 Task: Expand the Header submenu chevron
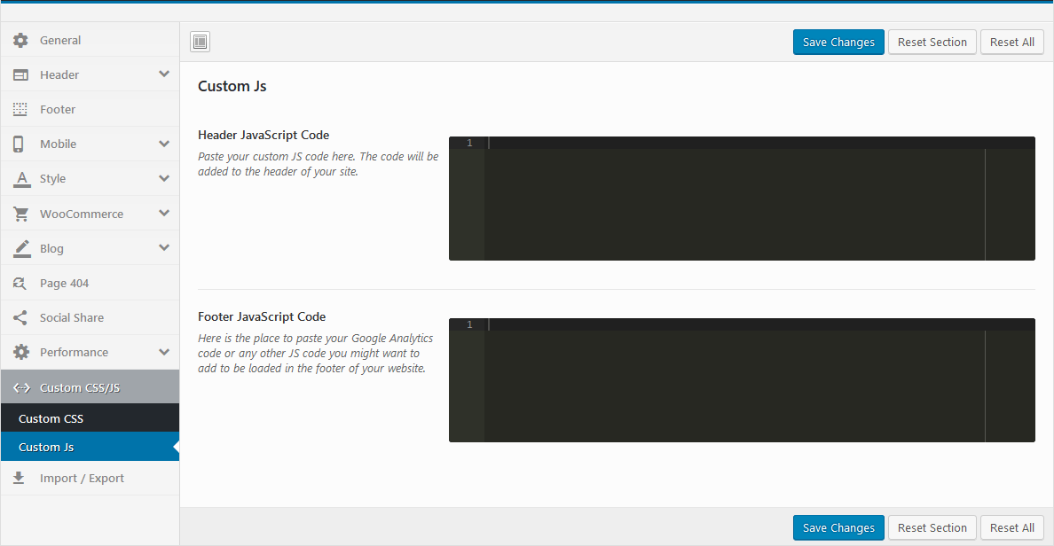(164, 74)
